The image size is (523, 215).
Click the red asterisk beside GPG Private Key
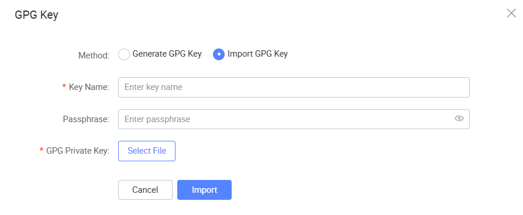[x=42, y=150]
